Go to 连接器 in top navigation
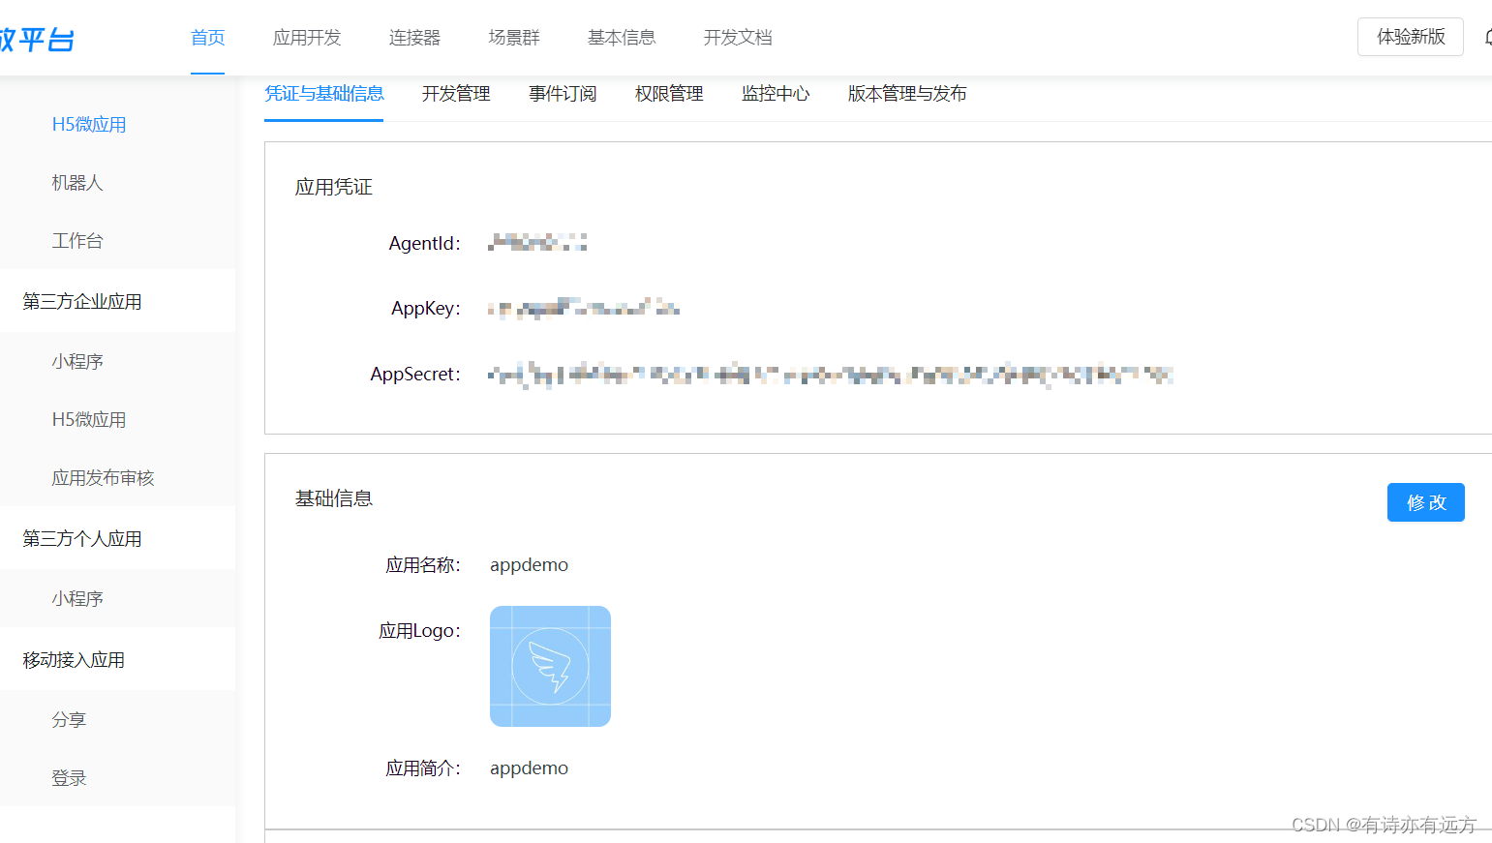Viewport: 1492px width, 843px height. point(414,38)
